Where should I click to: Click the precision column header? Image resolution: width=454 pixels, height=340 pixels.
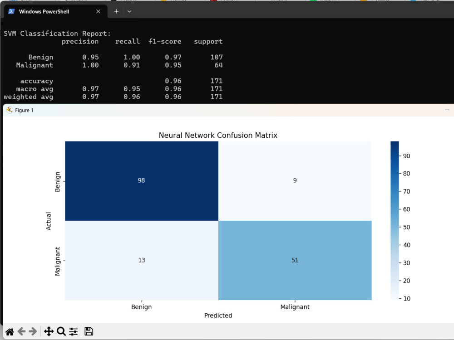pos(80,42)
